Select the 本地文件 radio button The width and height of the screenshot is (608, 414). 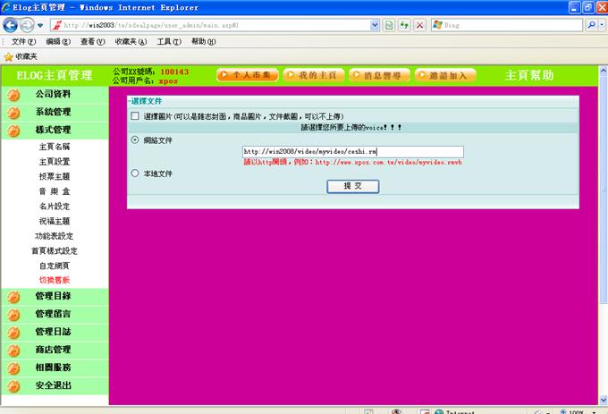(135, 173)
